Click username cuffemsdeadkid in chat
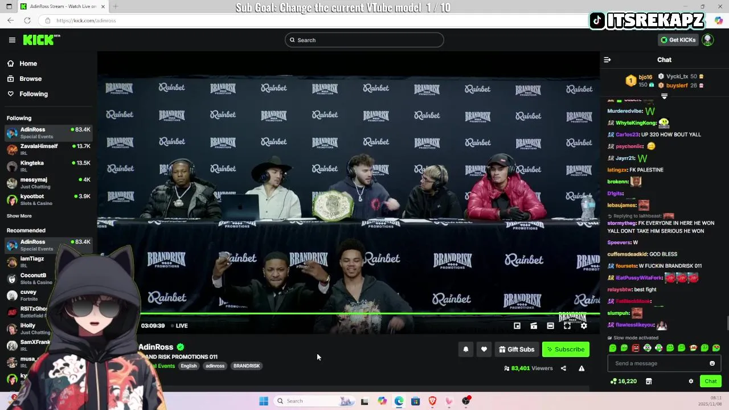 click(x=627, y=254)
